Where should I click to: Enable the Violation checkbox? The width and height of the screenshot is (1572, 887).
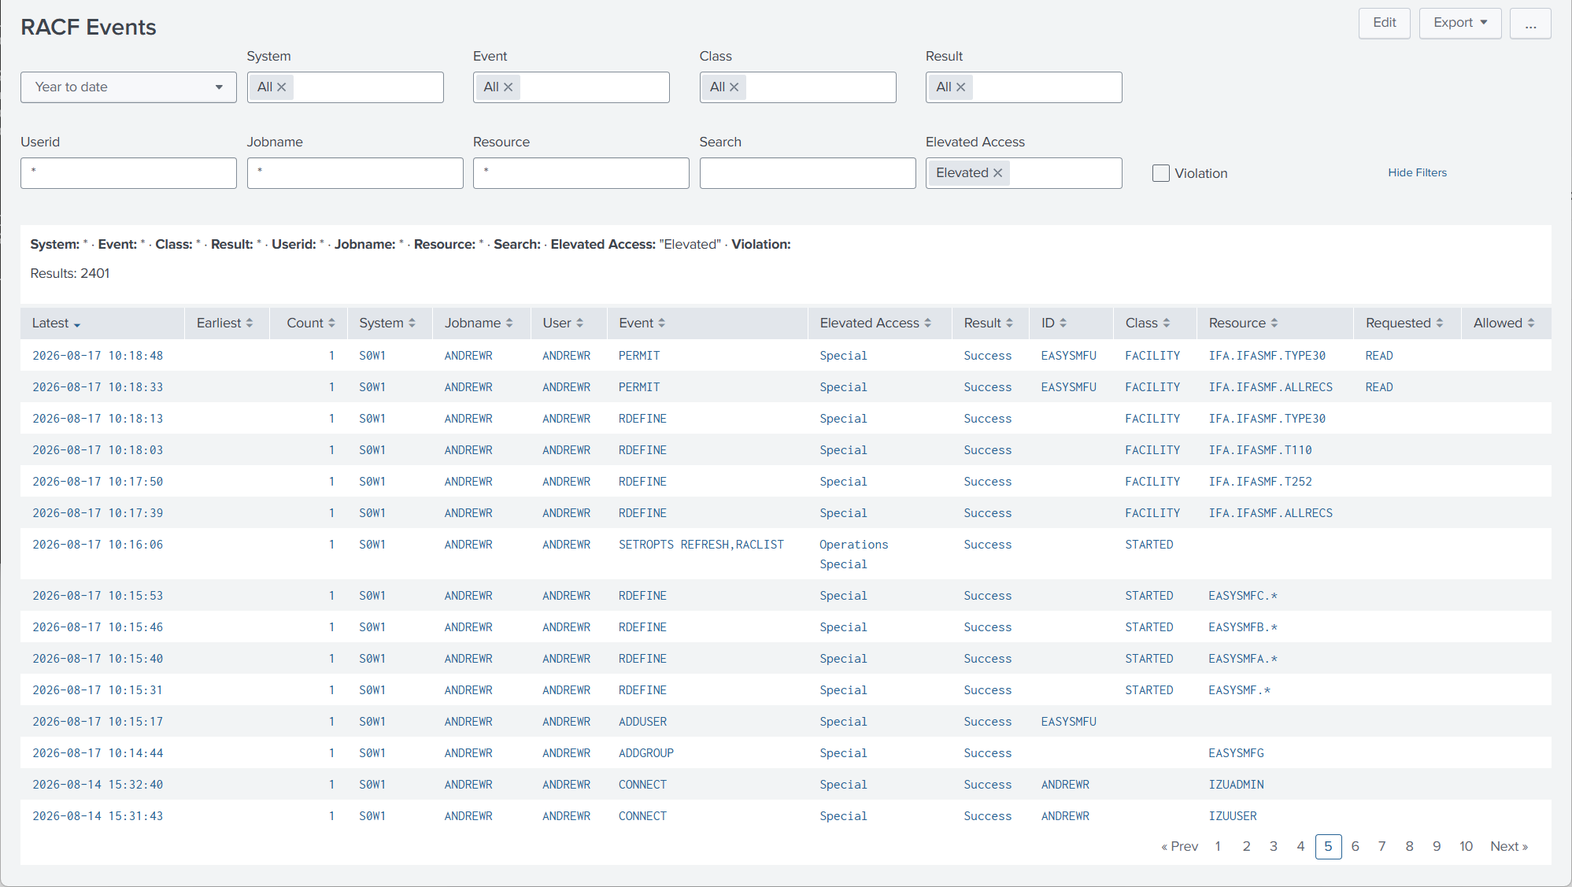tap(1161, 173)
